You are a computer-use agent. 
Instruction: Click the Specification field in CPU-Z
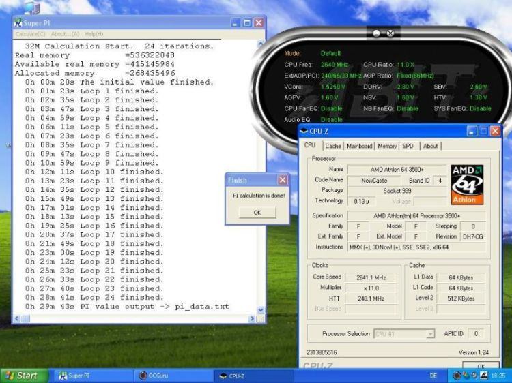pos(416,216)
